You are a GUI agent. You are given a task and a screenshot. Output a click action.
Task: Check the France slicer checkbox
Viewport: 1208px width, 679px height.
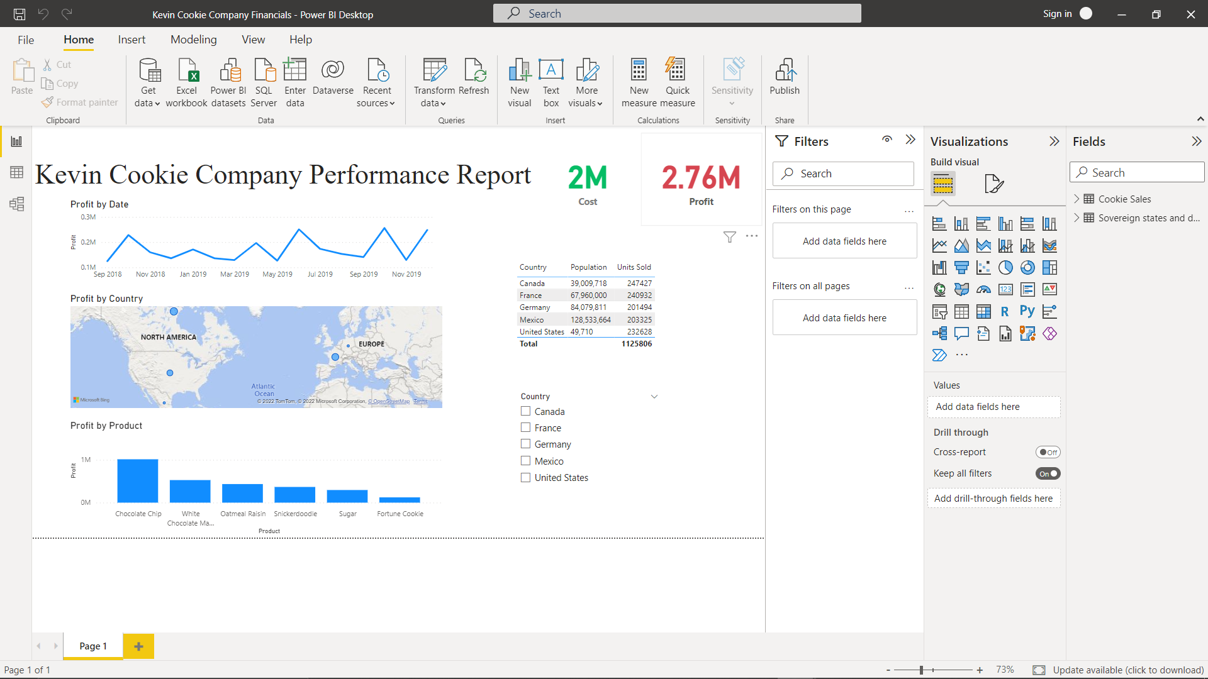click(525, 428)
